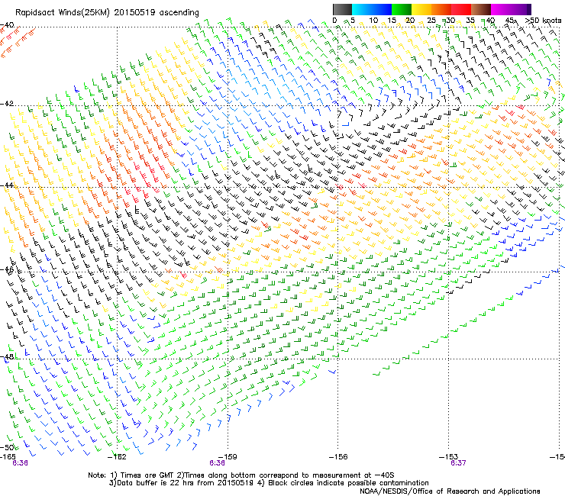This screenshot has height=496, width=565.
Task: Click the -40 latitude axis label
Action: pyautogui.click(x=7, y=25)
